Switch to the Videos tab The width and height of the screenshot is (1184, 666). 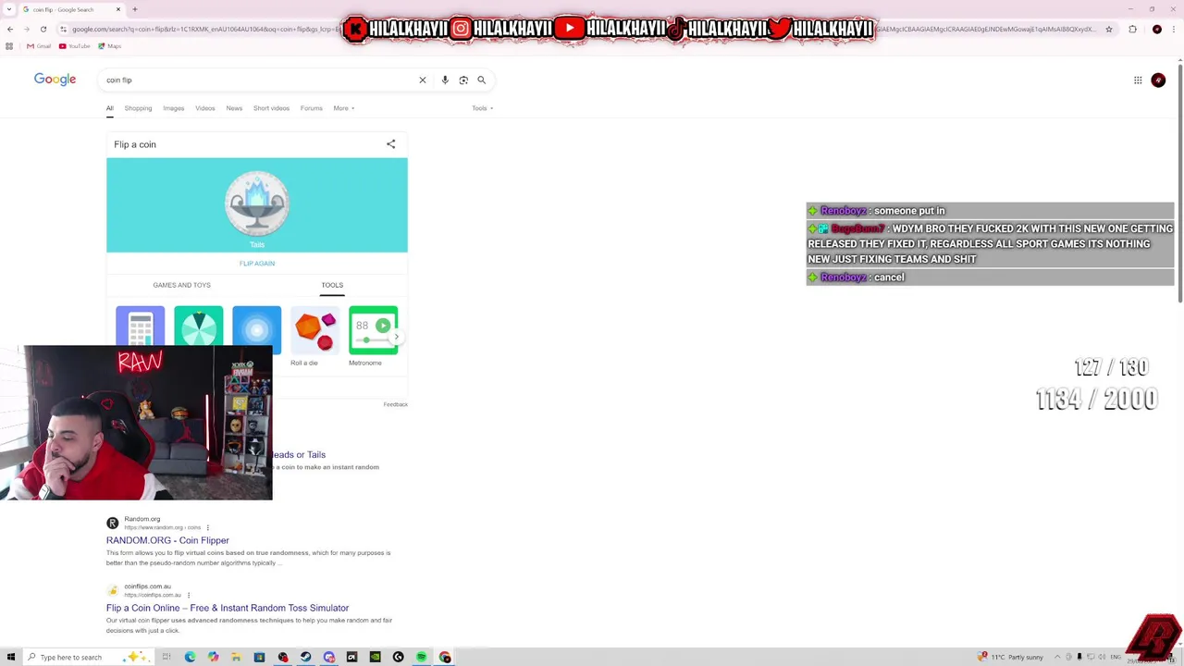coord(205,108)
